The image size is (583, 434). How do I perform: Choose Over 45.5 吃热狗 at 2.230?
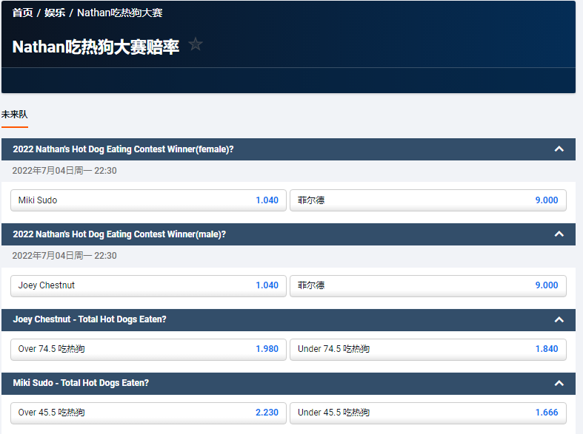(148, 413)
